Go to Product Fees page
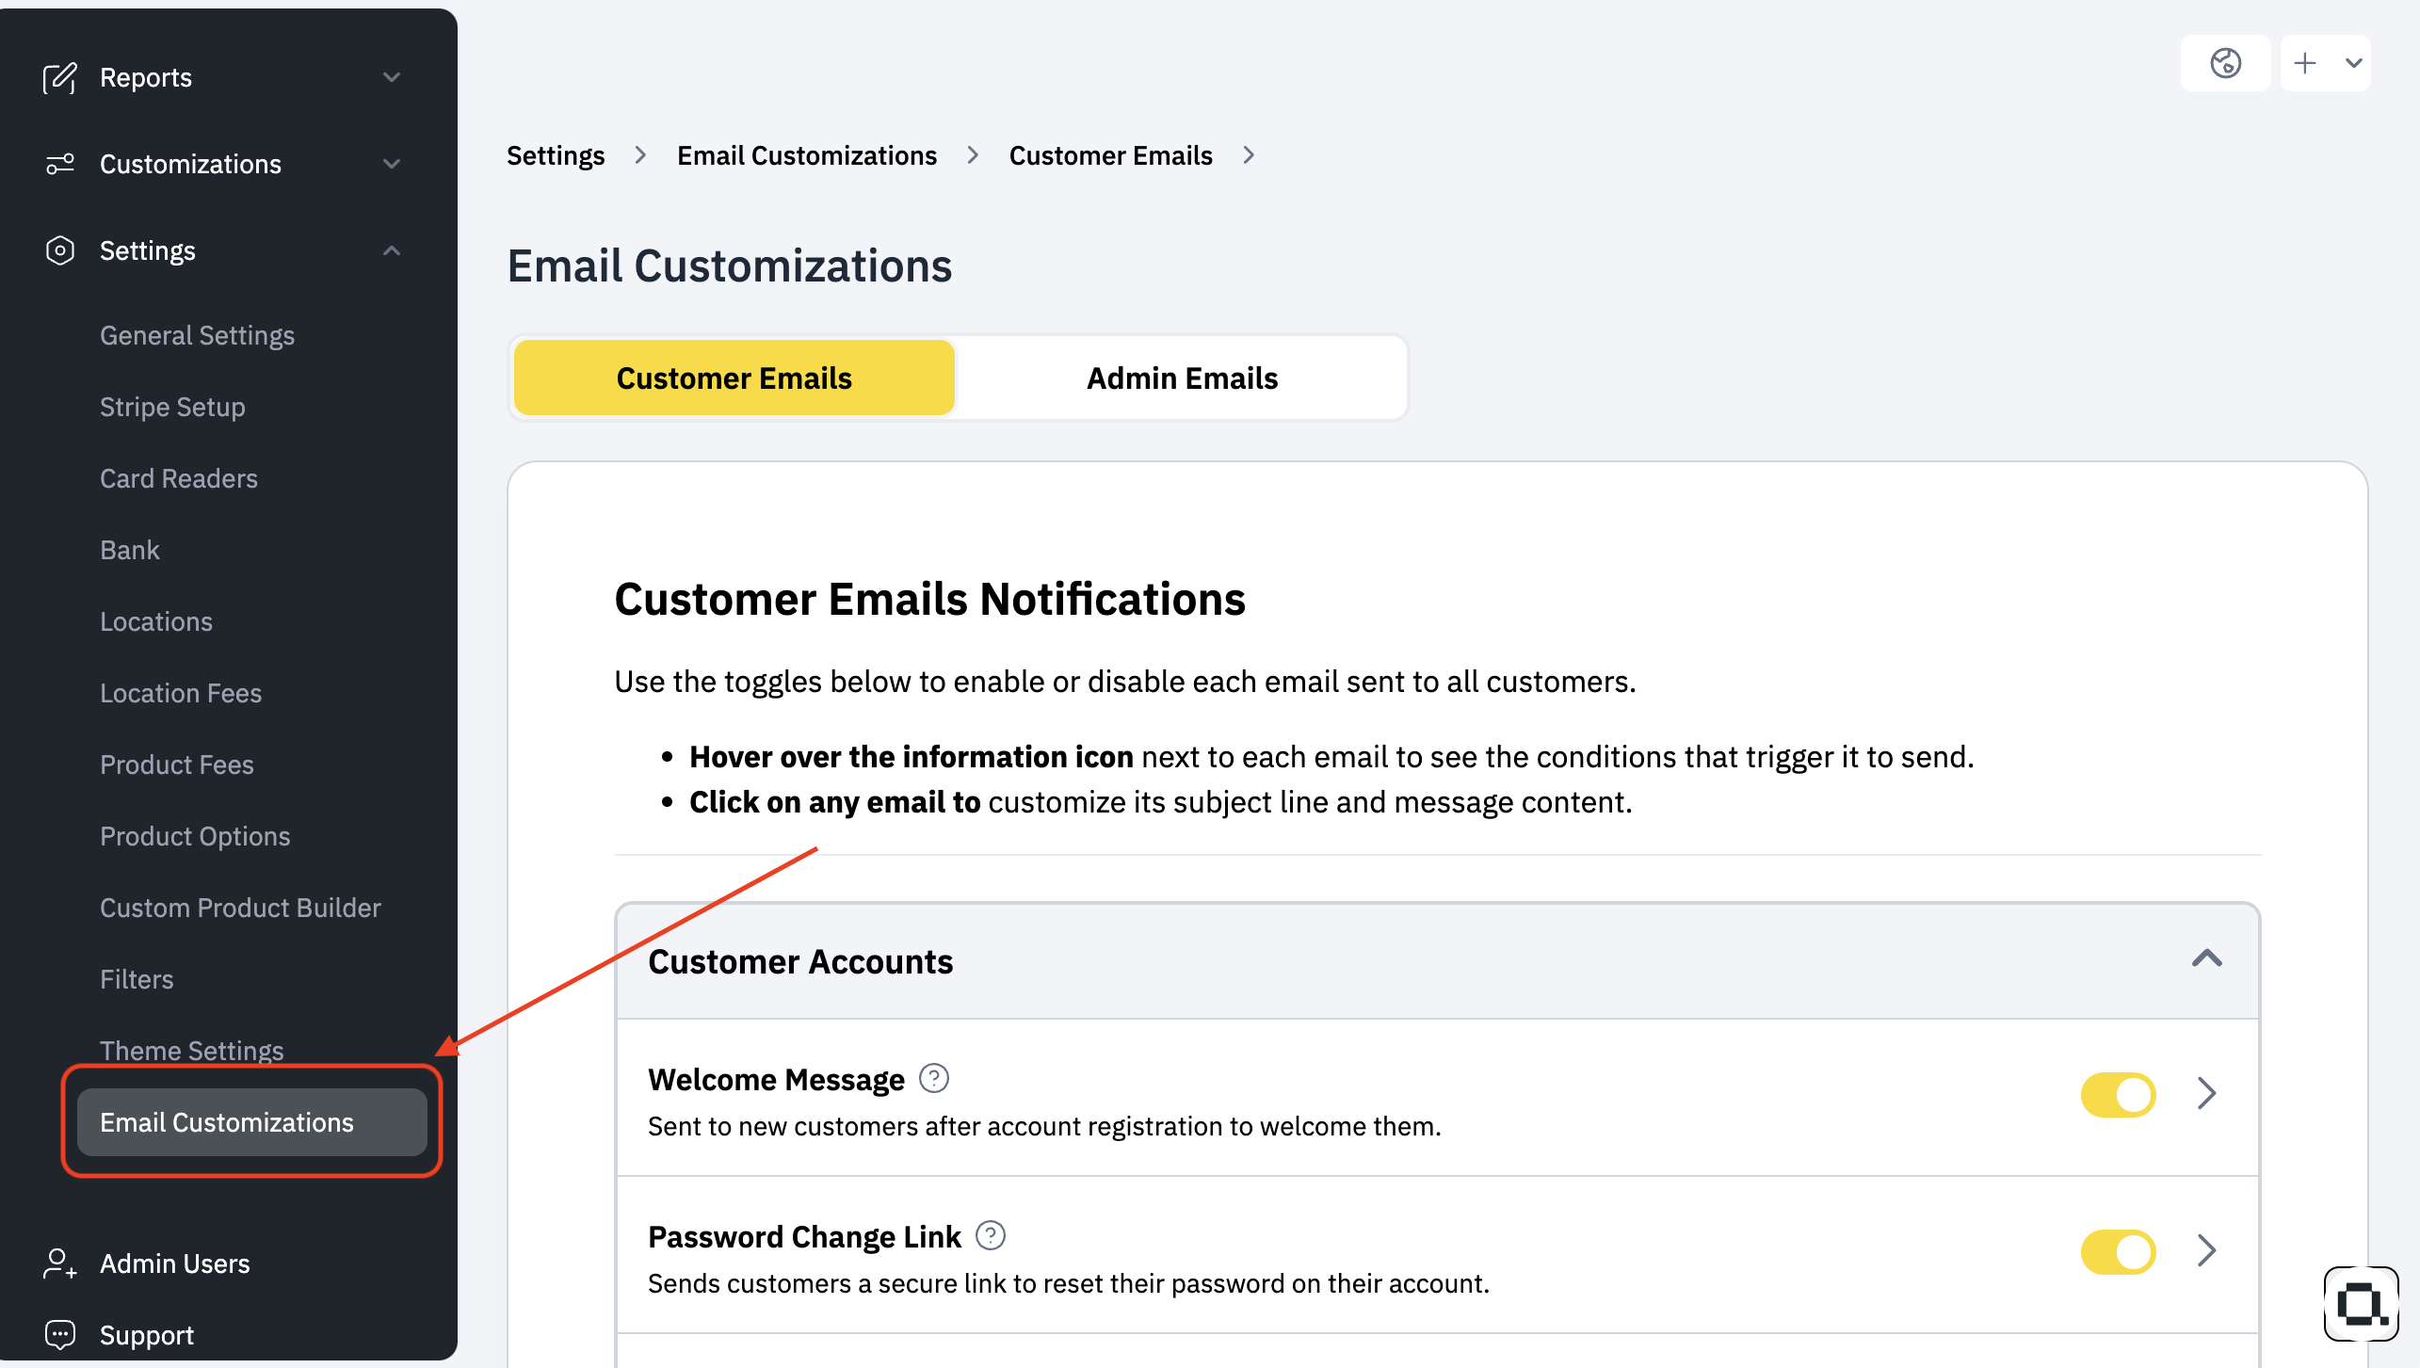 pos(177,765)
